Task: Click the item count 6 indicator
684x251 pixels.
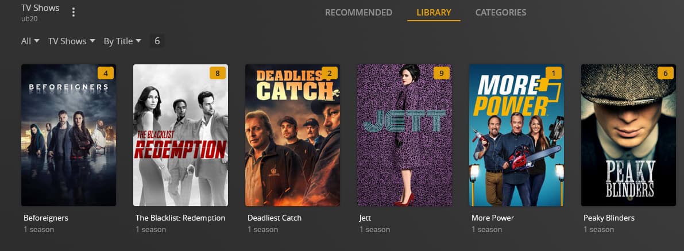Action: [157, 41]
